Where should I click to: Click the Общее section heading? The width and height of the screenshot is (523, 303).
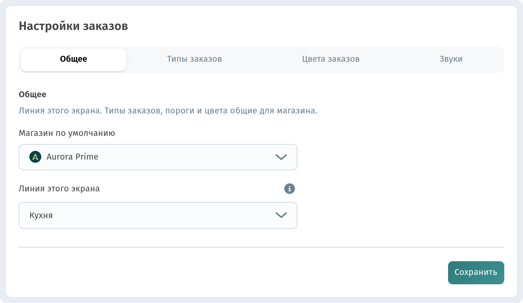[x=32, y=94]
